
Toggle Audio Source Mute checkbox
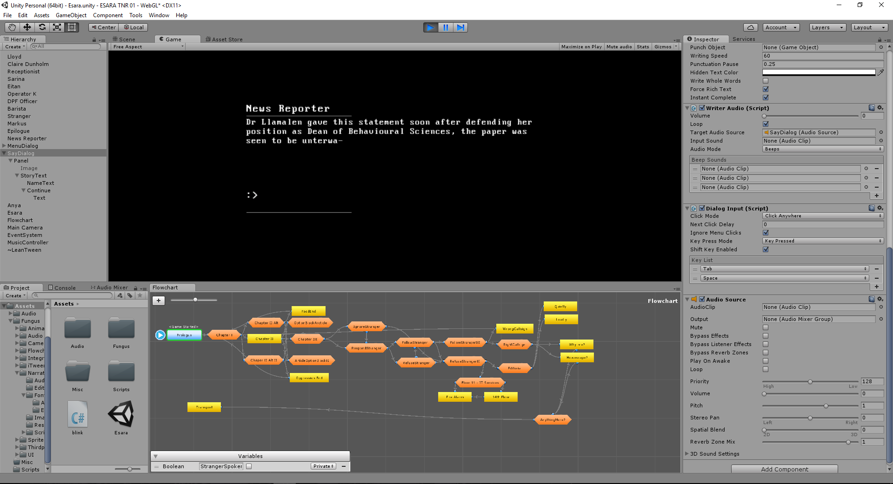click(x=766, y=327)
